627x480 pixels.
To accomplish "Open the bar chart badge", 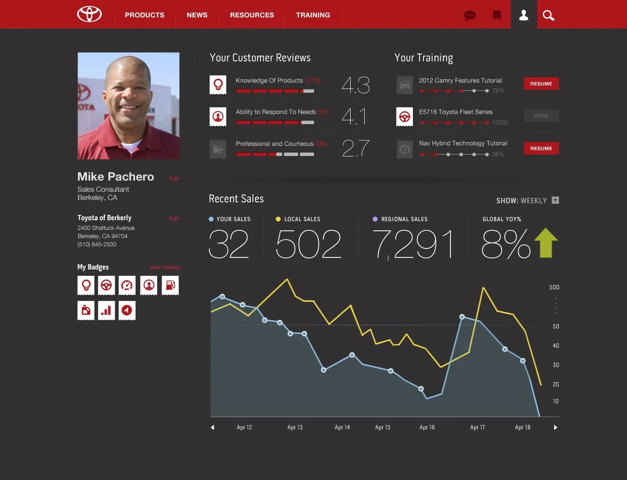I will click(x=107, y=311).
